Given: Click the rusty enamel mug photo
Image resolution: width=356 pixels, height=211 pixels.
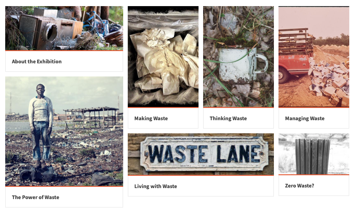Looking at the screenshot, I should [x=238, y=57].
